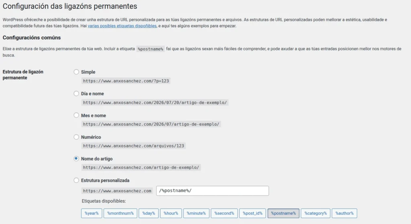Pick the Numérico radio option
This screenshot has height=224, width=411.
(76, 137)
